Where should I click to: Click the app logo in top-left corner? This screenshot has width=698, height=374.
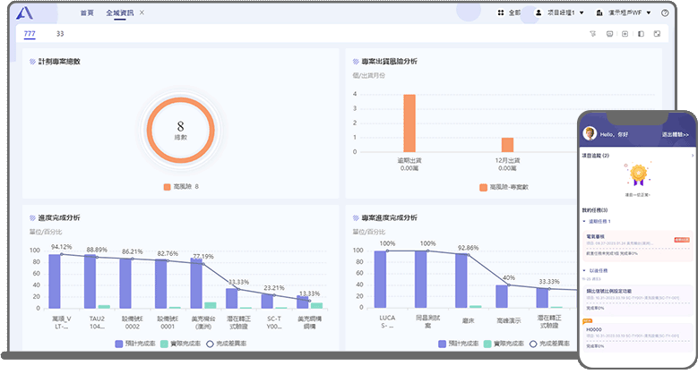pos(25,13)
